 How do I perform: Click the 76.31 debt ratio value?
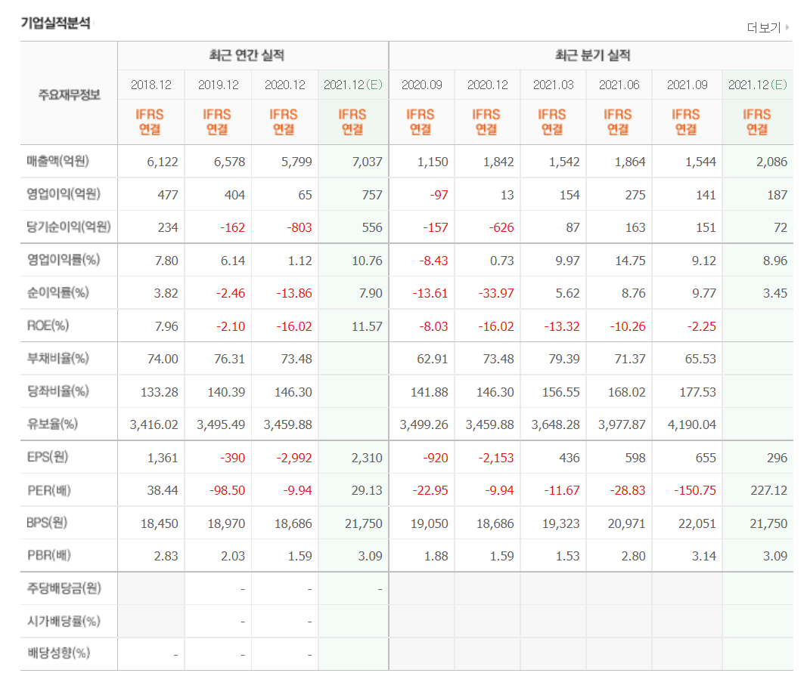[x=229, y=359]
